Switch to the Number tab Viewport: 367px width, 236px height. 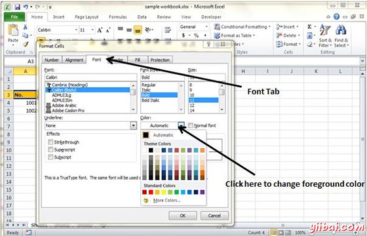(x=52, y=60)
